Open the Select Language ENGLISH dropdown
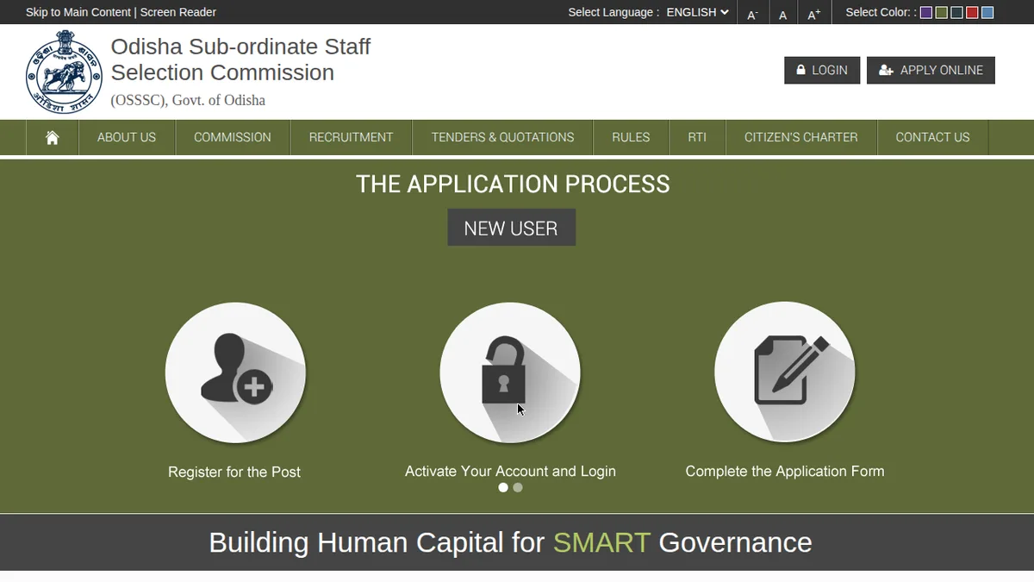This screenshot has width=1034, height=582. point(698,12)
